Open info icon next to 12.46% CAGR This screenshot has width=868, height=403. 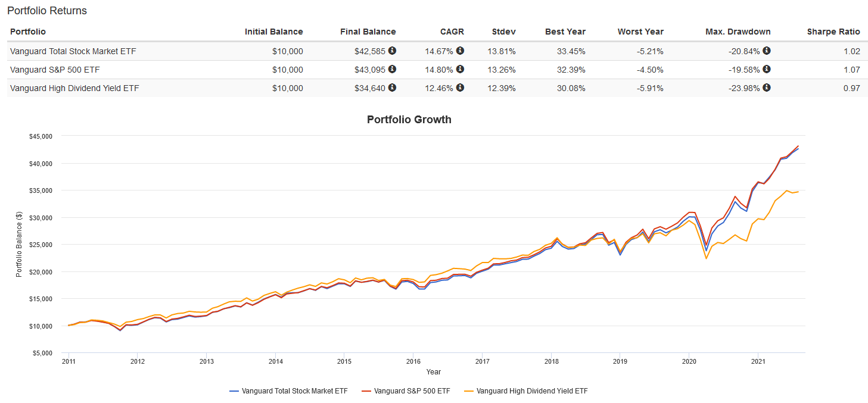460,88
